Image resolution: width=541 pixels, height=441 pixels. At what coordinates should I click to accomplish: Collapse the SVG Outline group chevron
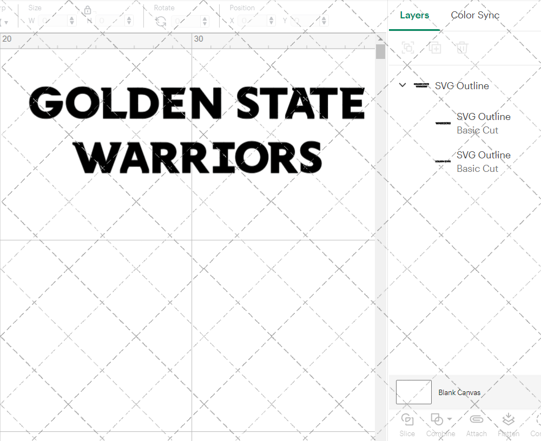click(402, 85)
